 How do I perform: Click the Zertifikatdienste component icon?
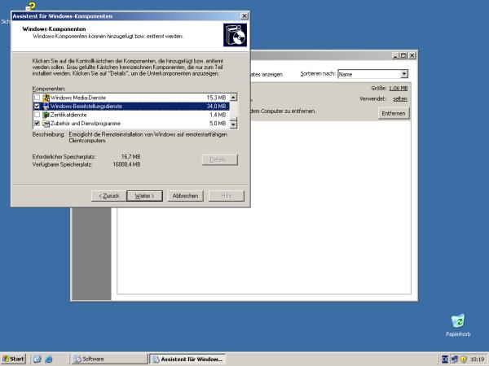46,115
